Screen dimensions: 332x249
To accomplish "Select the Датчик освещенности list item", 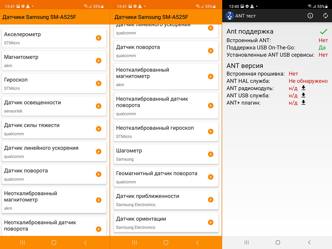I will (54, 106).
